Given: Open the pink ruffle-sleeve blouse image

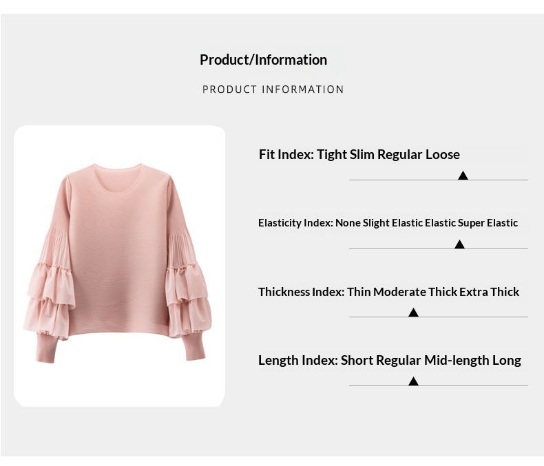Looking at the screenshot, I should point(120,265).
